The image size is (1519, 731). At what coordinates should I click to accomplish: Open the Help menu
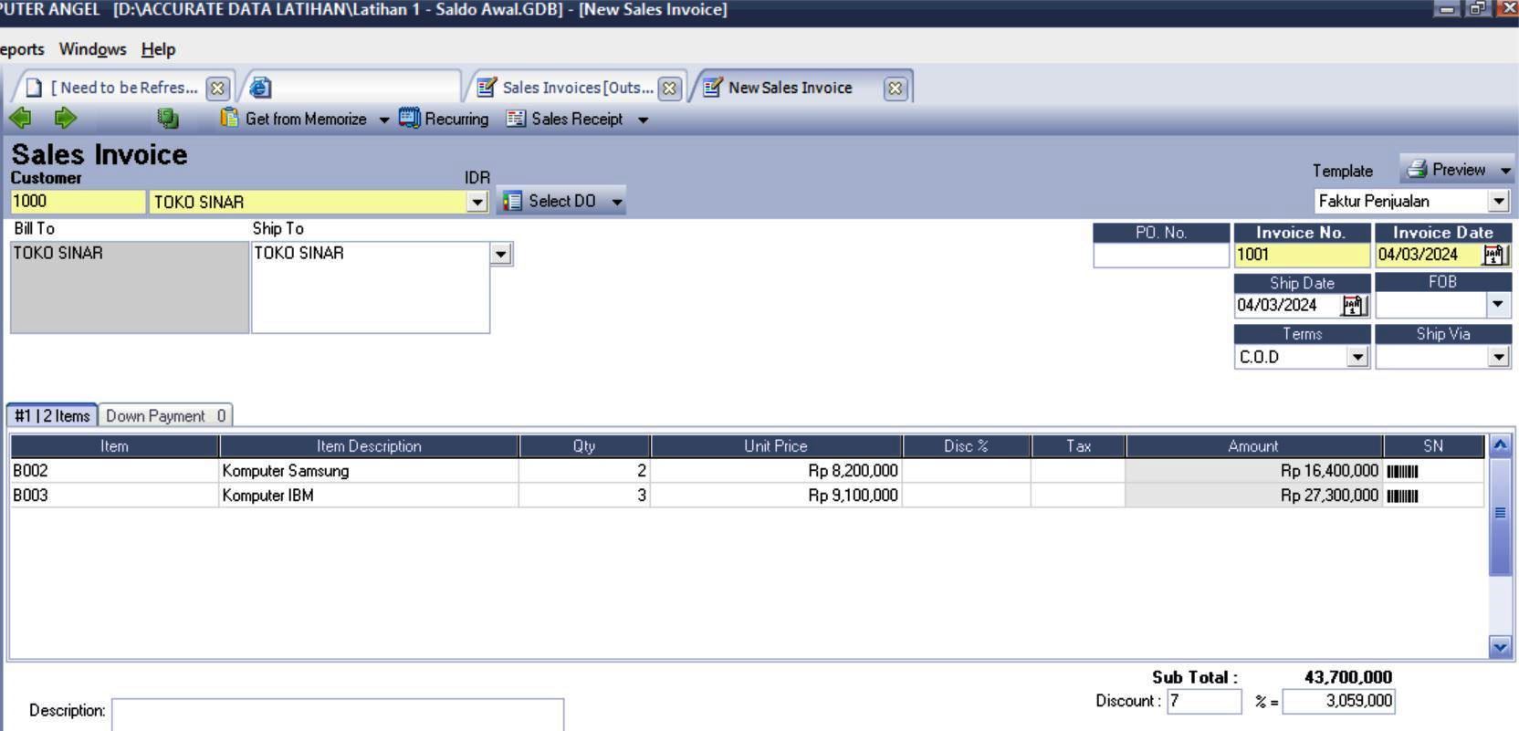pyautogui.click(x=158, y=49)
